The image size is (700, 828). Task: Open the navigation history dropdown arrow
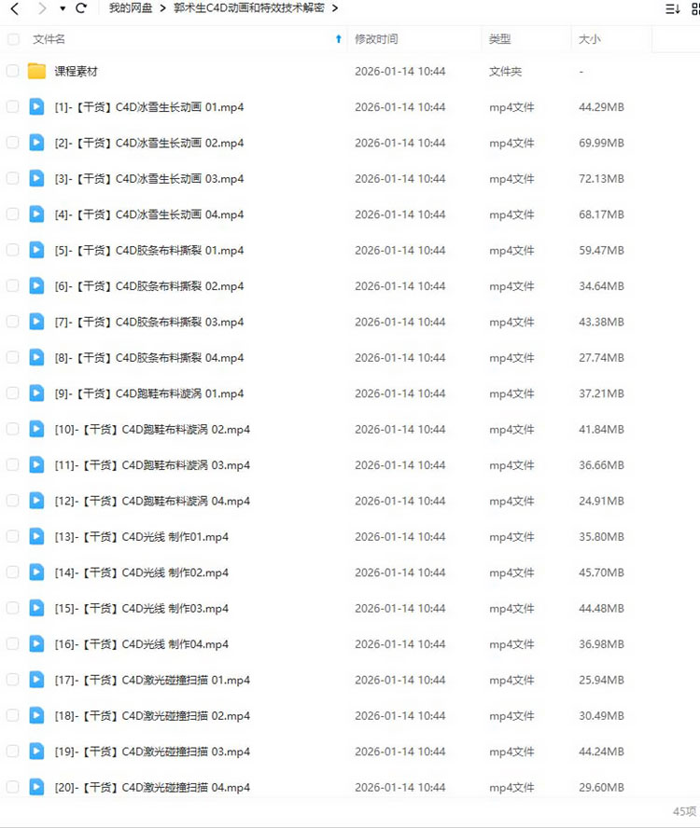(x=63, y=8)
